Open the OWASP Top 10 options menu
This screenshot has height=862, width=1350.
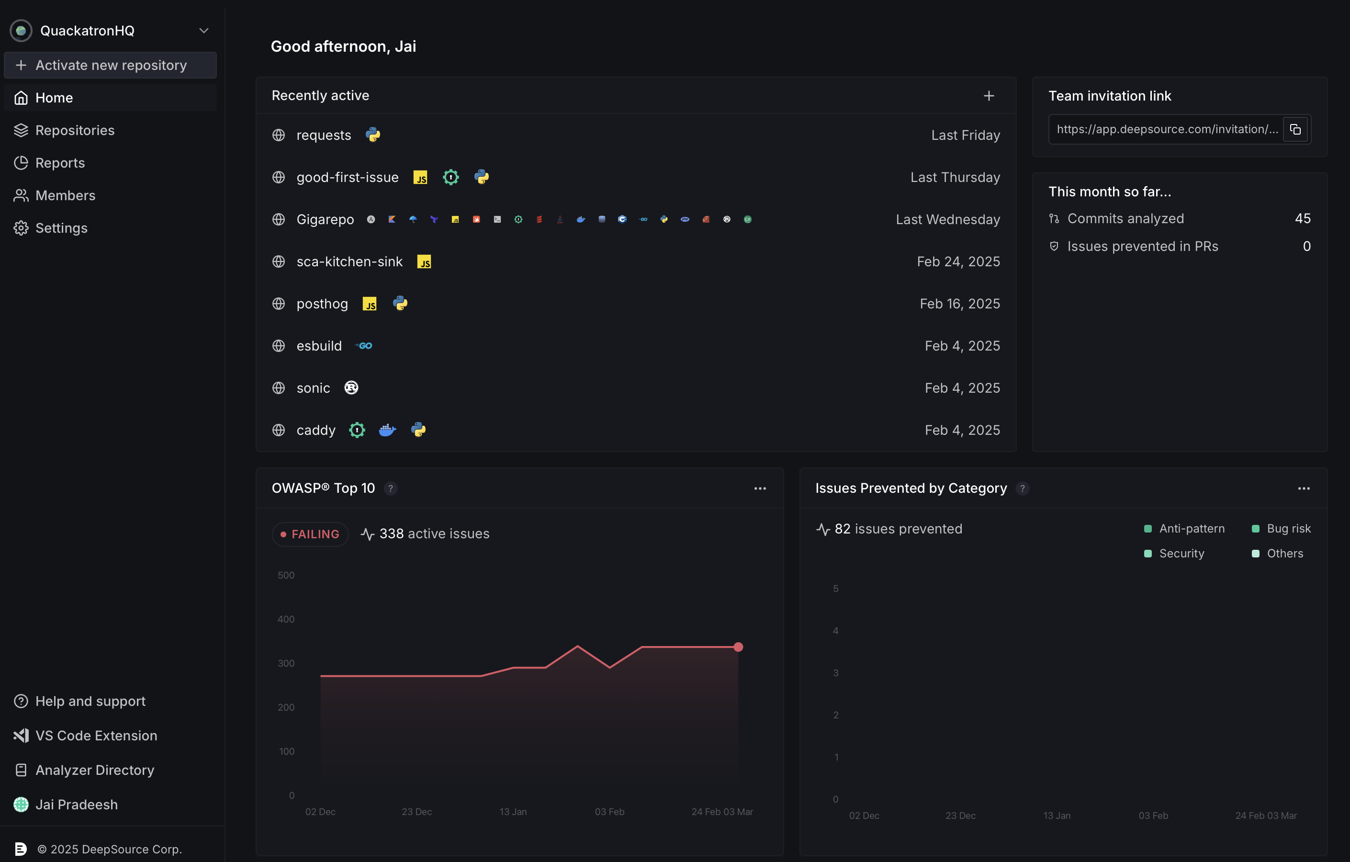pyautogui.click(x=760, y=488)
